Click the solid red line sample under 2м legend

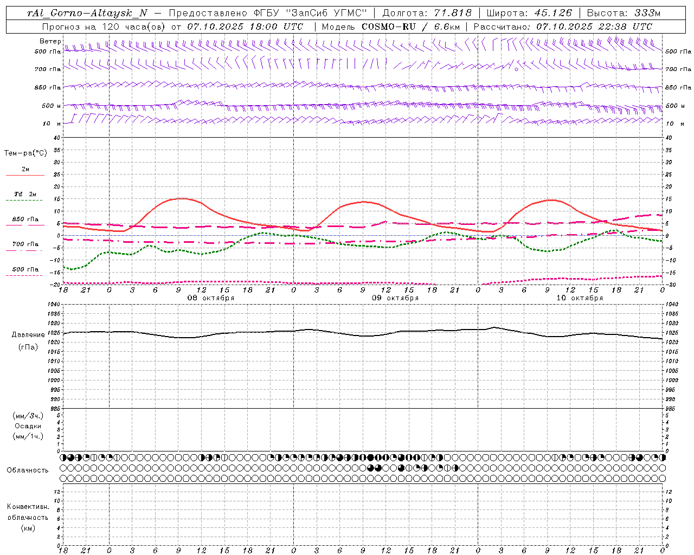pos(25,176)
